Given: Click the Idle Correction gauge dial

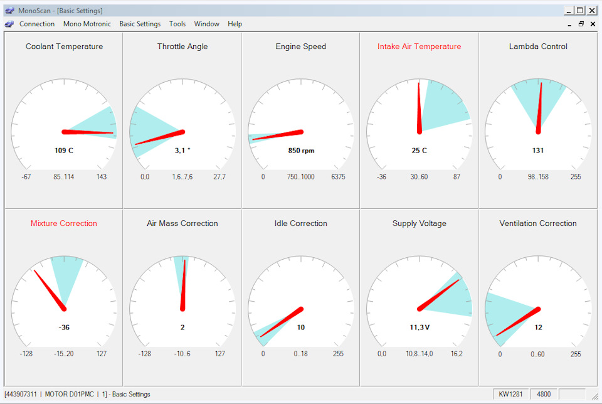Looking at the screenshot, I should coord(301,302).
